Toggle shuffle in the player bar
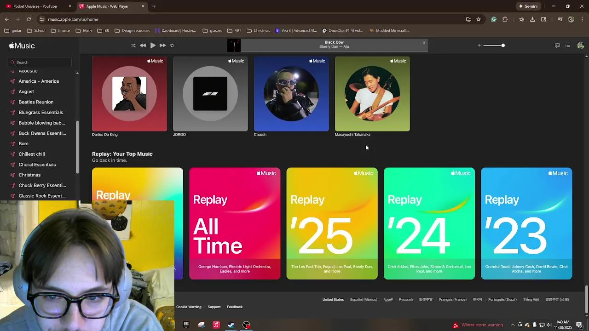This screenshot has width=589, height=331. [133, 46]
